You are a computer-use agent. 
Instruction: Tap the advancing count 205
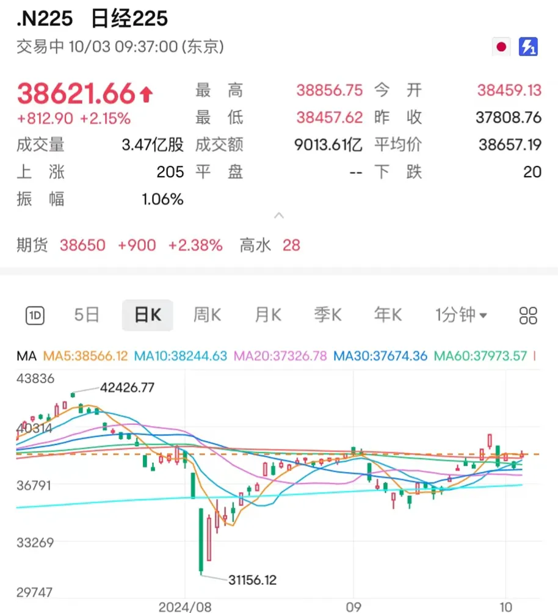point(170,172)
